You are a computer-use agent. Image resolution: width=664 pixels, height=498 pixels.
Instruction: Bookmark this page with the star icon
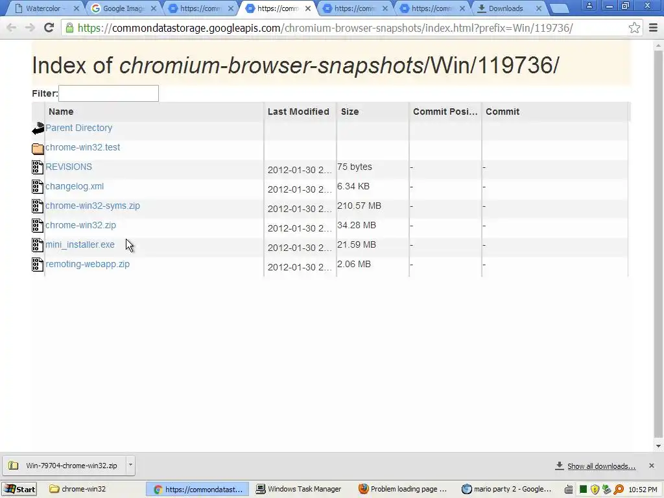634,28
